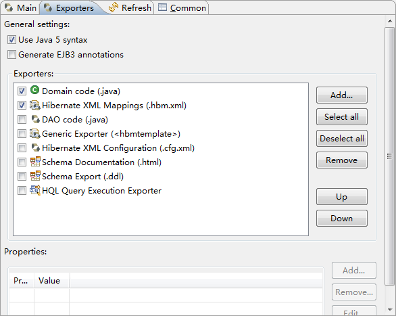Screen dimensions: 396x316
Task: Click the DAO code exporter icon
Action: [x=35, y=119]
